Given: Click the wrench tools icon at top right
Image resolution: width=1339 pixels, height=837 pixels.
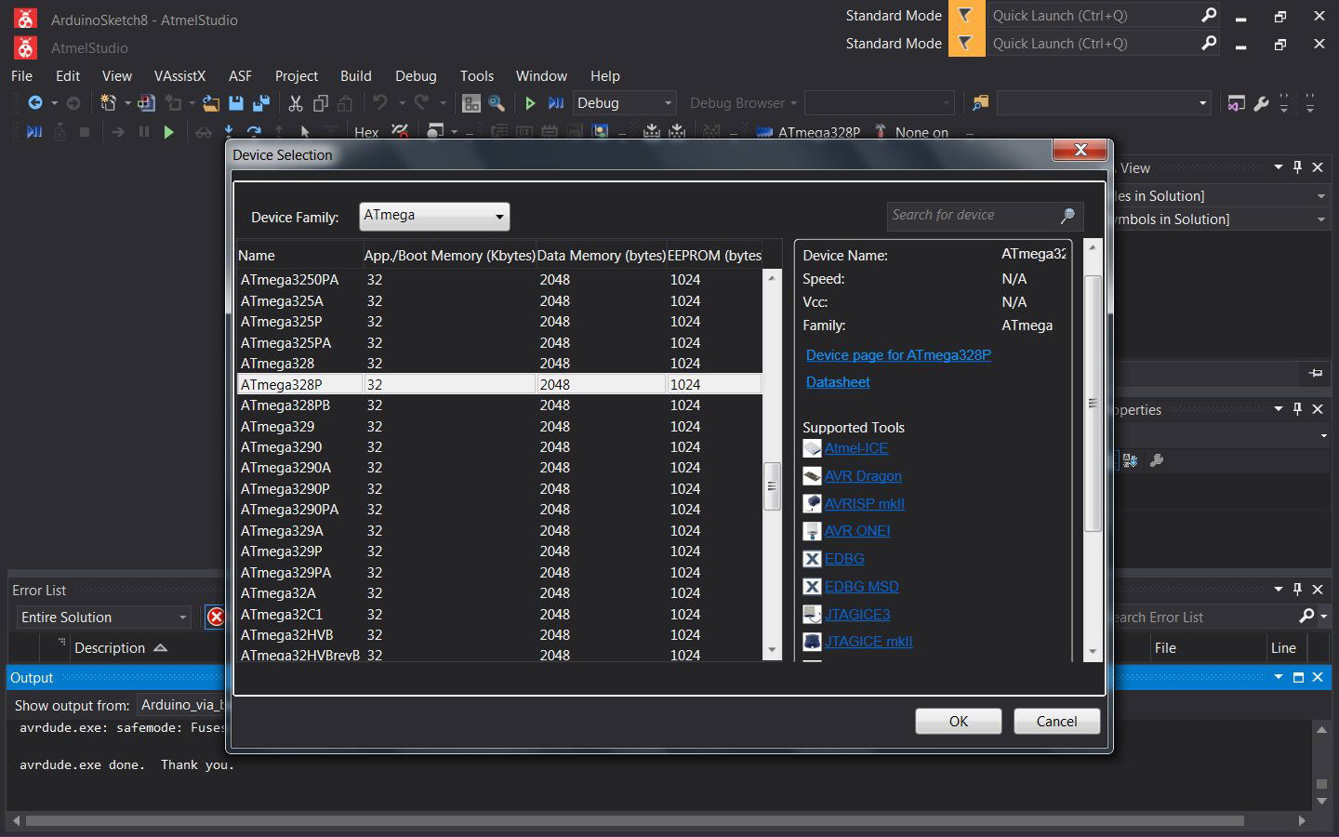Looking at the screenshot, I should pos(1261,103).
